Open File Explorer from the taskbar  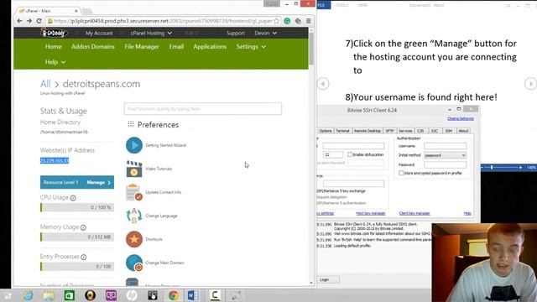tap(49, 295)
